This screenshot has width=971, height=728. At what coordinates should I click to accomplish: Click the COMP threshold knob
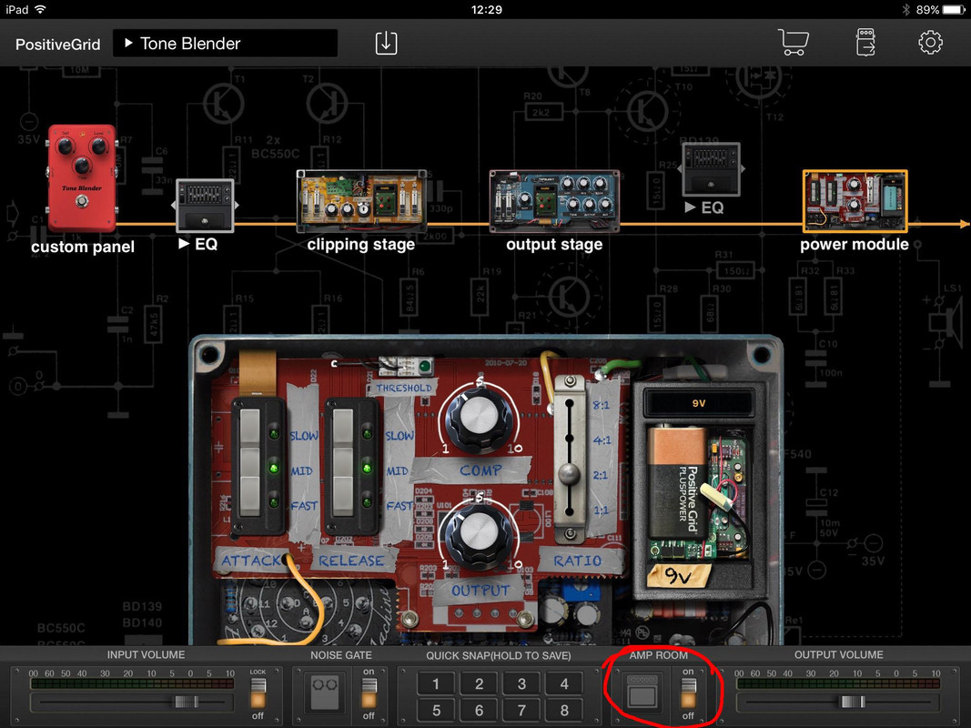(478, 418)
